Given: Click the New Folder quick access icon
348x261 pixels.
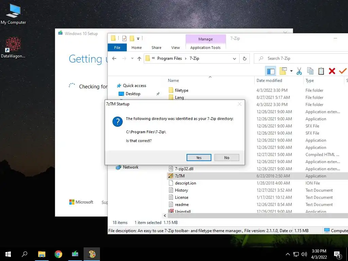Looking at the screenshot, I should tap(132, 38).
